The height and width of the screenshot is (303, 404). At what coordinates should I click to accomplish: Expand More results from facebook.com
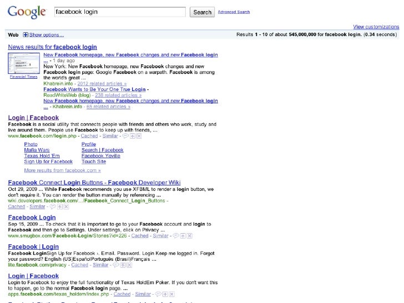(62, 170)
